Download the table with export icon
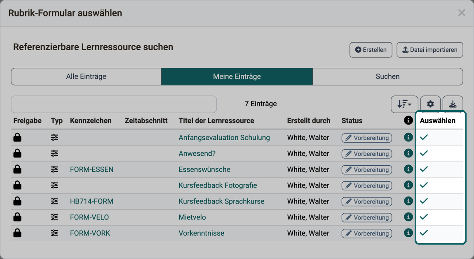Screen dimensions: 474x259 pos(453,104)
